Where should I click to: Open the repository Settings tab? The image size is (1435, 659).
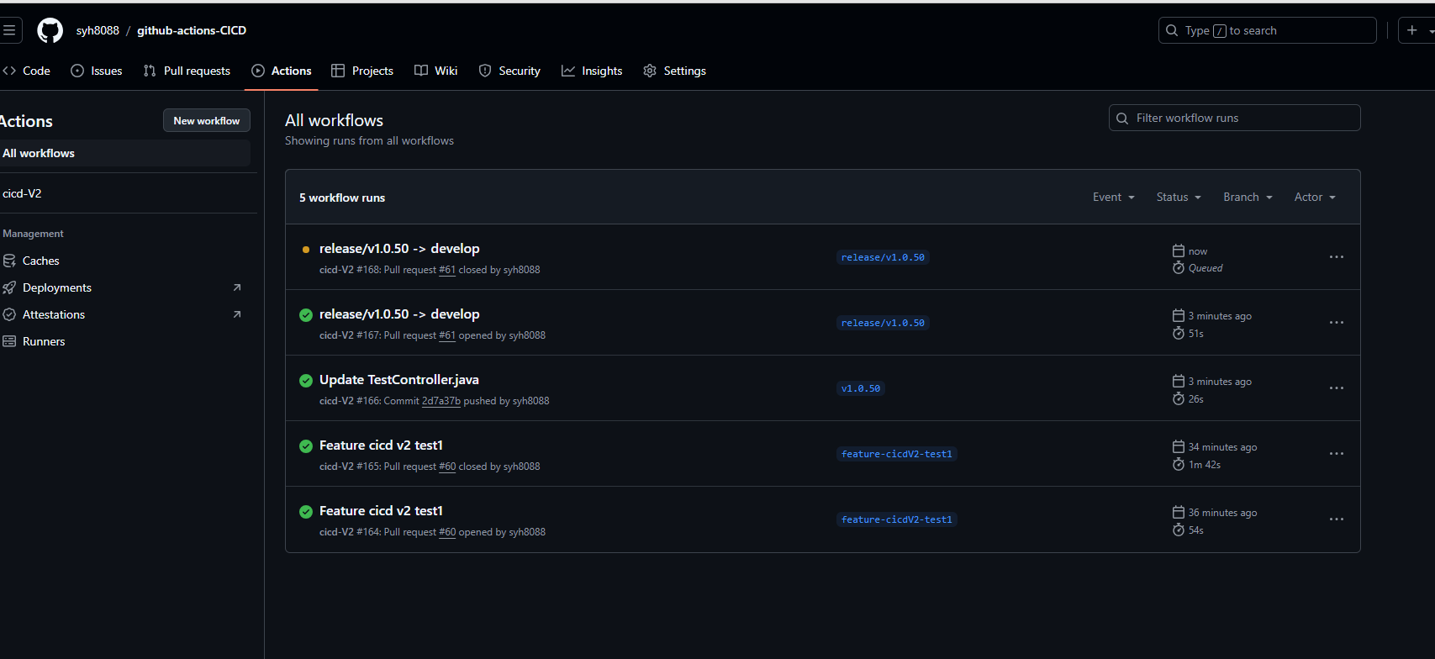674,71
